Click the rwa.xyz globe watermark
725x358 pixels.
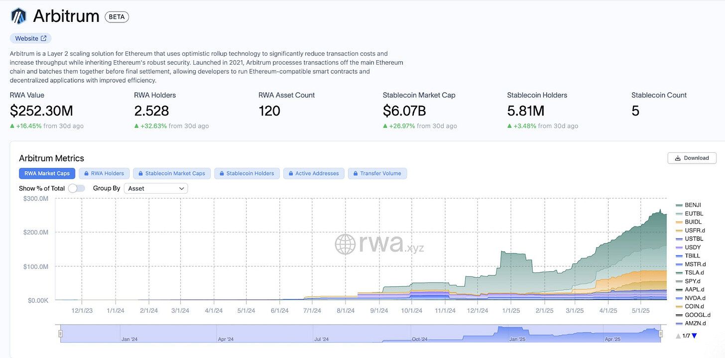345,244
